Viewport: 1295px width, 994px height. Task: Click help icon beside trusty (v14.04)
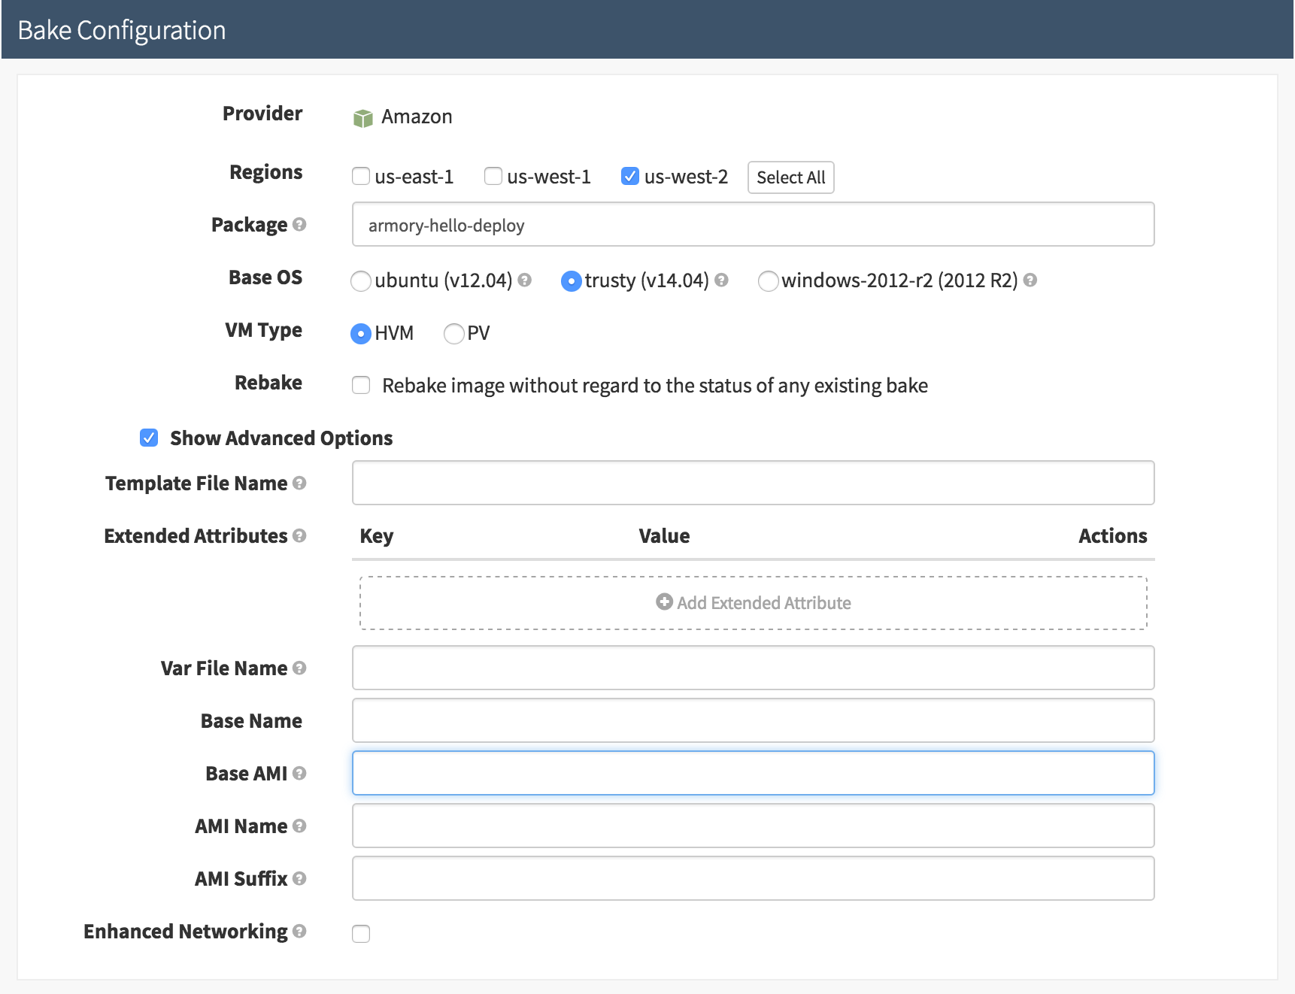(x=721, y=280)
